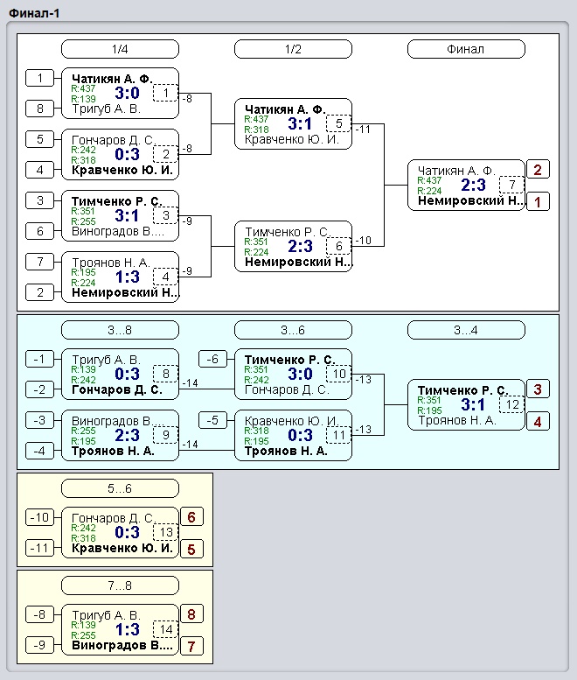This screenshot has width=577, height=680.
Task: Click red place 6 box beside Гончаров
Action: click(x=191, y=516)
